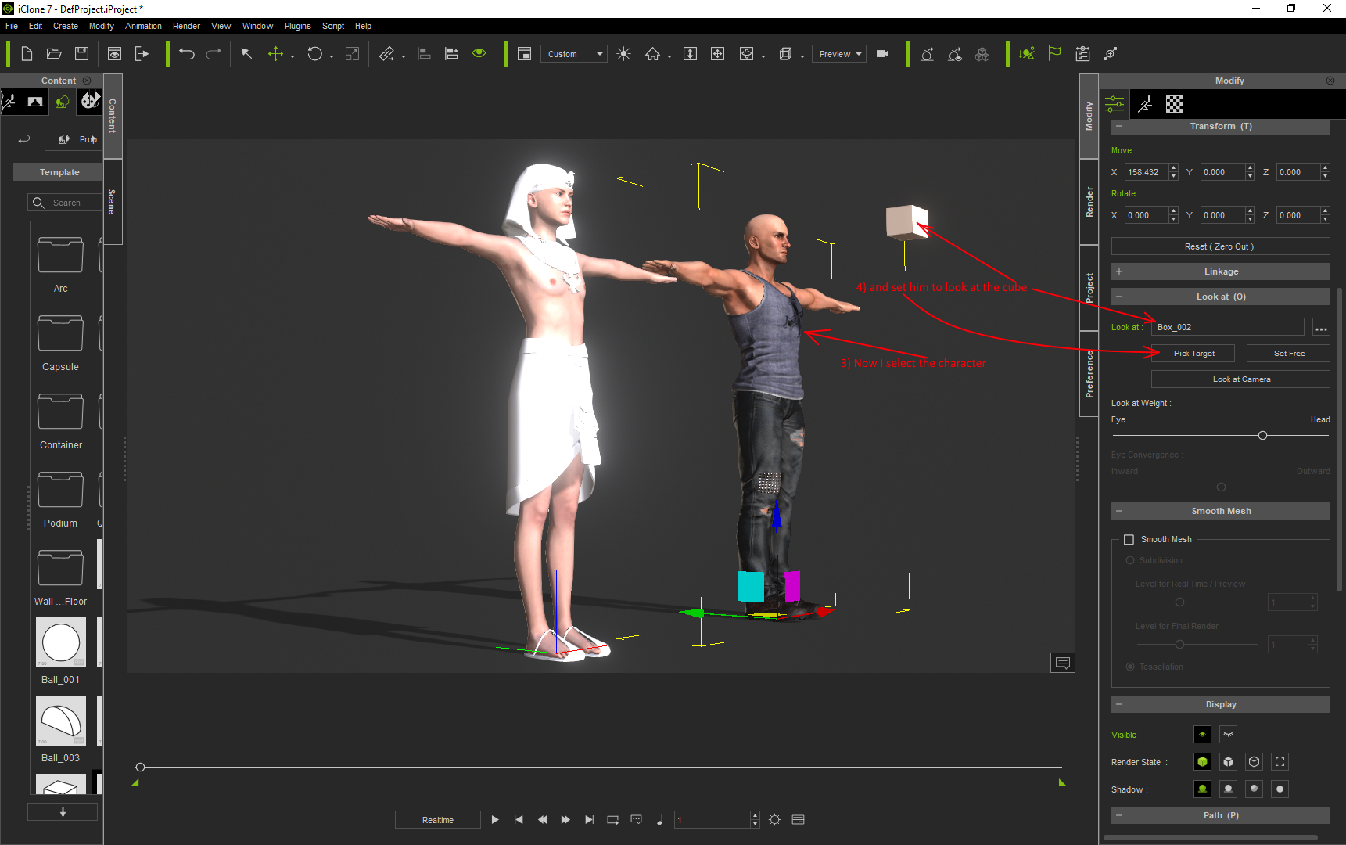Click Reset ( Zero Out ) button
1346x845 pixels.
(1220, 246)
